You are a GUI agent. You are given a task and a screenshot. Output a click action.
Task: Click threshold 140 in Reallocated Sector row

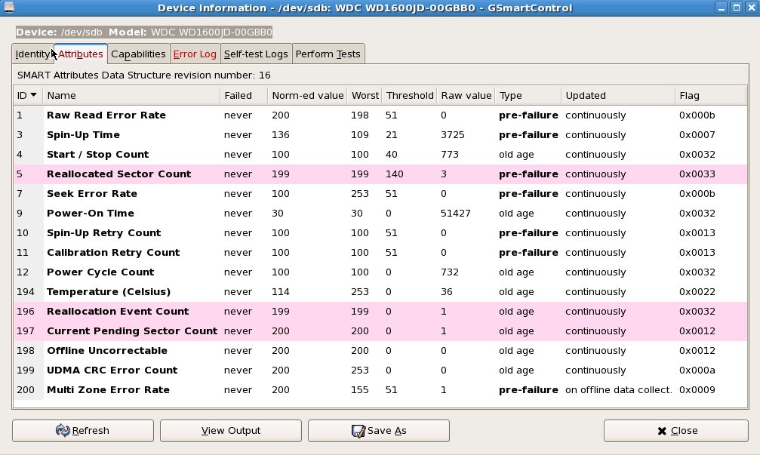395,174
